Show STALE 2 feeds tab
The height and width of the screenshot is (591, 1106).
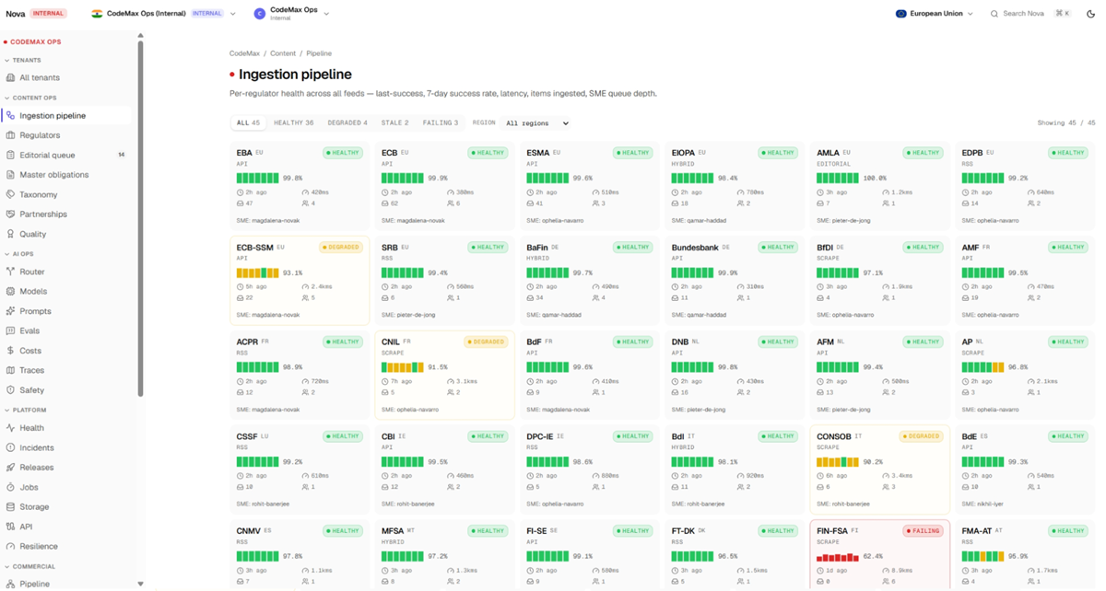point(395,122)
